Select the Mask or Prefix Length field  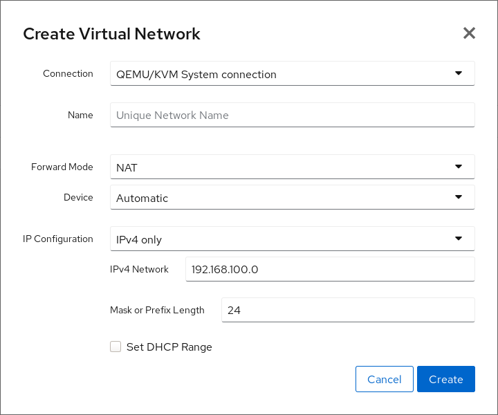[x=347, y=311]
